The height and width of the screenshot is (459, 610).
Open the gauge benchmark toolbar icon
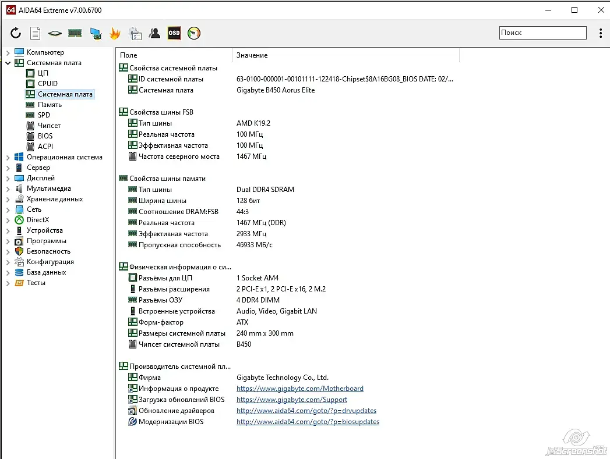[194, 33]
